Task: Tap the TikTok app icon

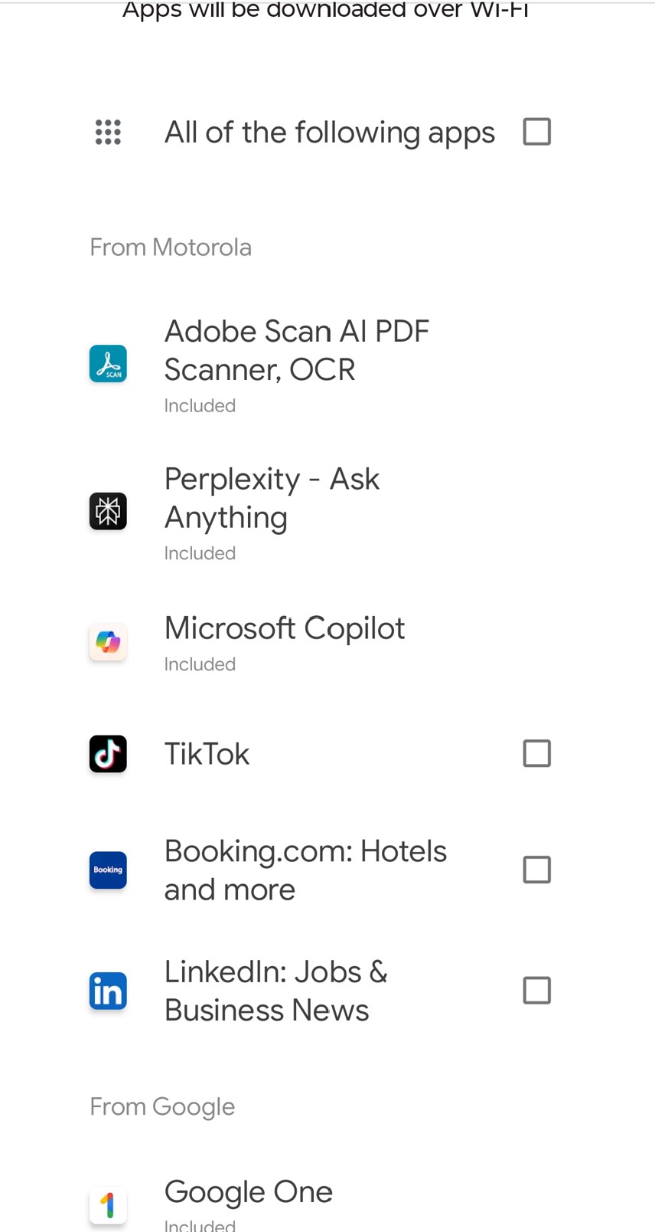Action: pos(108,754)
